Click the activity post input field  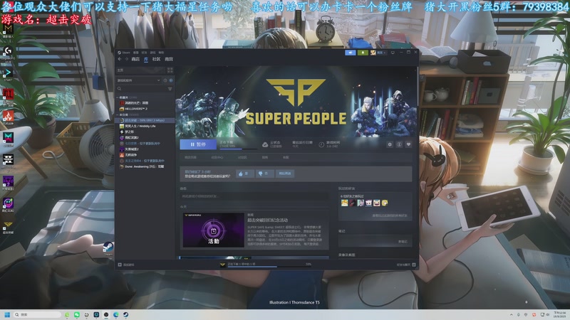point(254,196)
